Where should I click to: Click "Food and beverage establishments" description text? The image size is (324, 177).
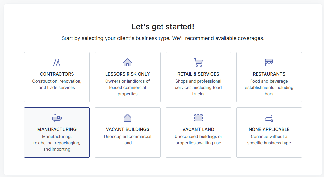(x=269, y=87)
